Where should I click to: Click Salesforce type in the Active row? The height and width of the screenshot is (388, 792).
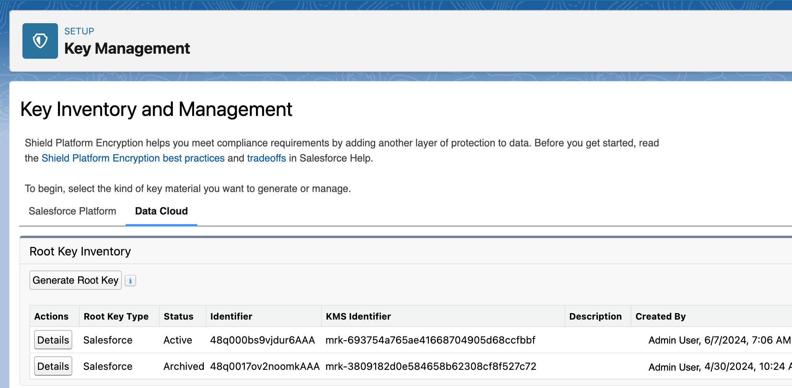click(108, 340)
